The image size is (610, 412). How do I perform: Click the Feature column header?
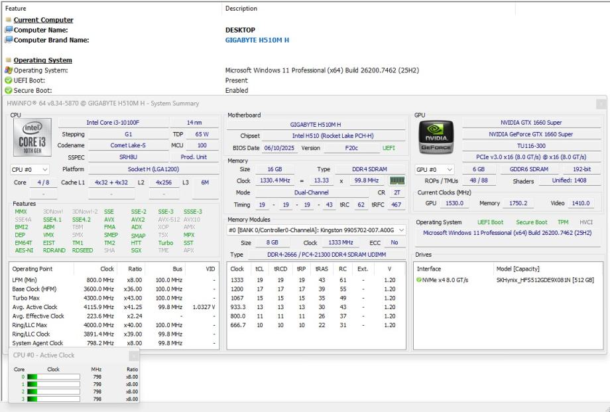tap(16, 9)
